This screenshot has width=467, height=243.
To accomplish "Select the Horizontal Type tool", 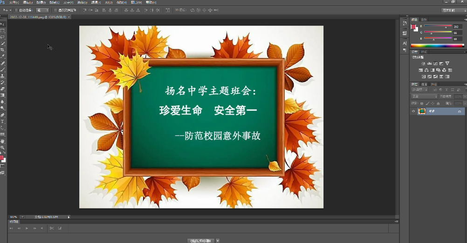I will coord(2,121).
